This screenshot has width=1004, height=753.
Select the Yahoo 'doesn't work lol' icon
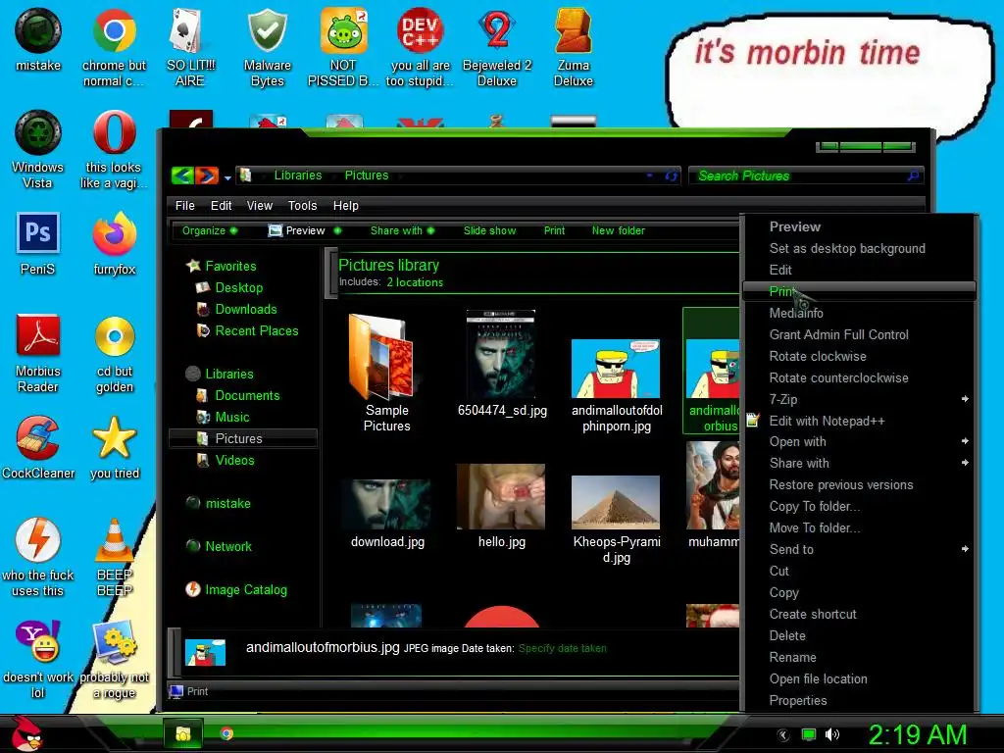38,641
